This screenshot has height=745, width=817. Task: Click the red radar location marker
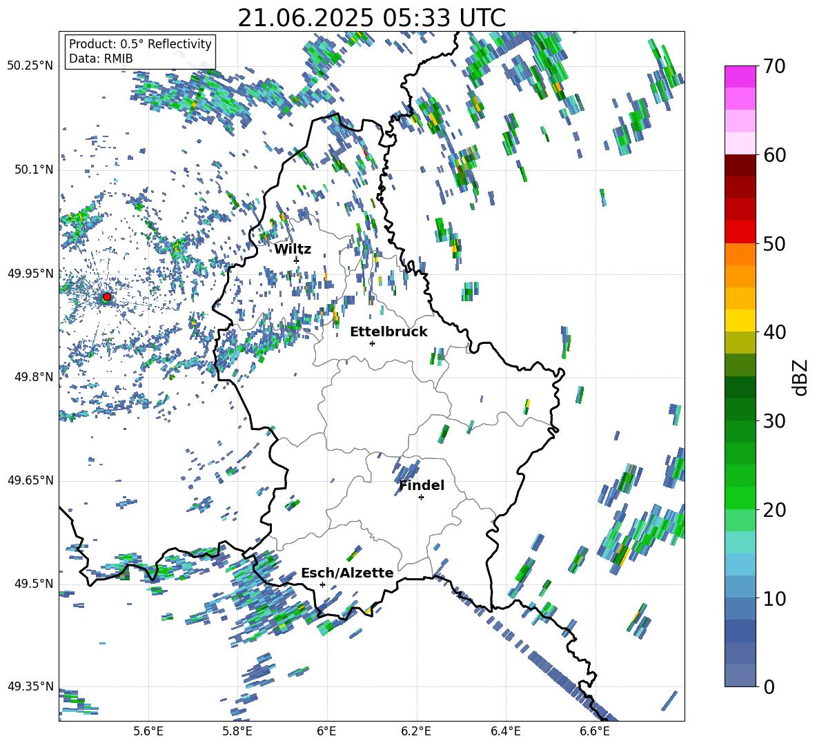107,296
